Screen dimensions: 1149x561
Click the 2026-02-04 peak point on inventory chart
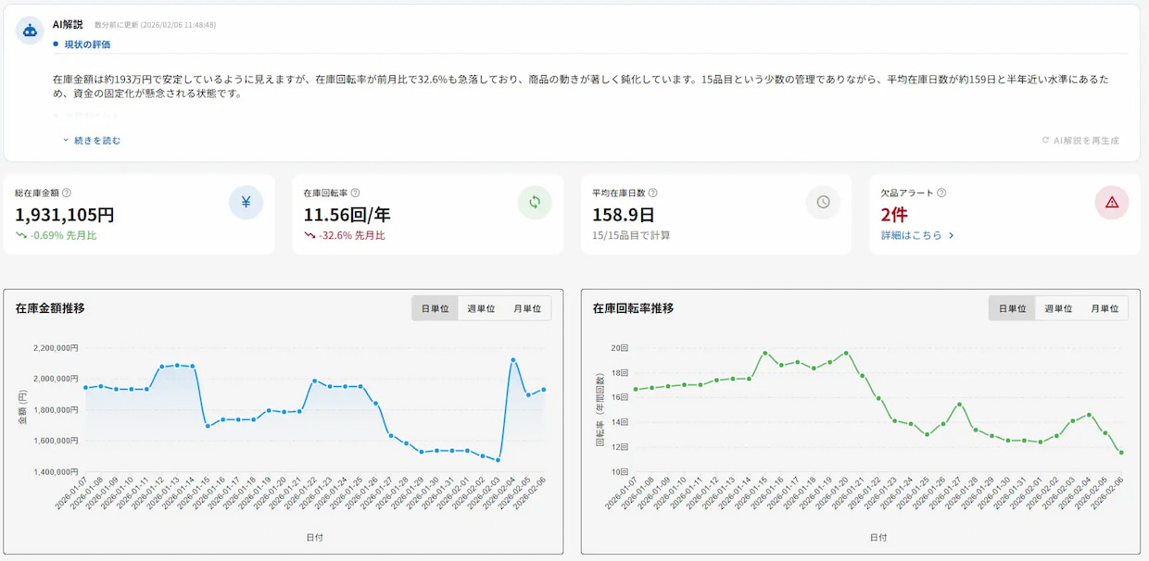(x=513, y=360)
